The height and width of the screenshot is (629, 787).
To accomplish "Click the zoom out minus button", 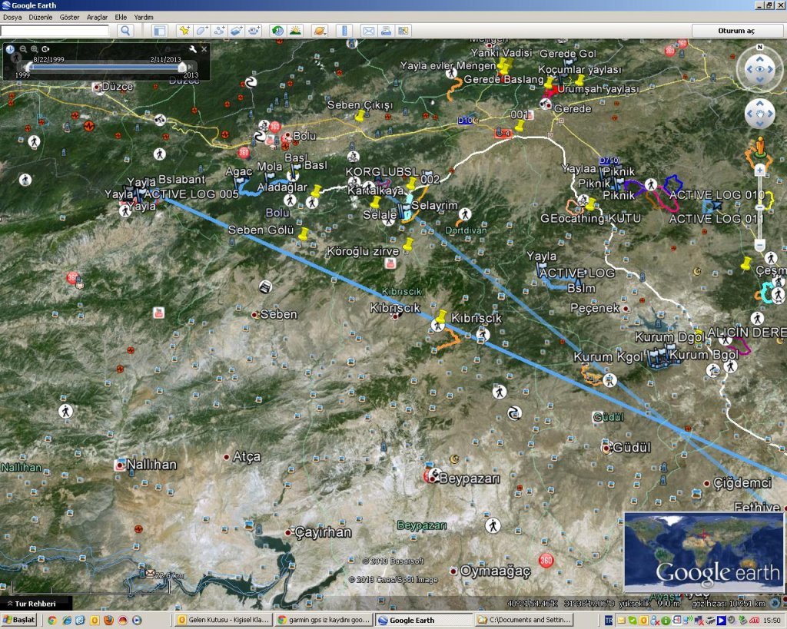I will [x=760, y=245].
